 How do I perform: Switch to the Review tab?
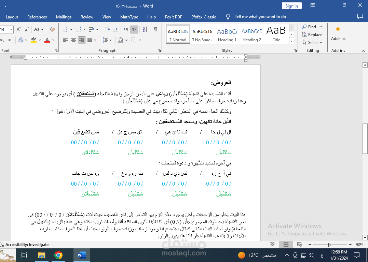pos(87,17)
